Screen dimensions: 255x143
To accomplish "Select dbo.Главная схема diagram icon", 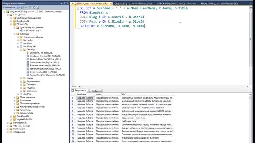I will pyautogui.click(x=21, y=31).
